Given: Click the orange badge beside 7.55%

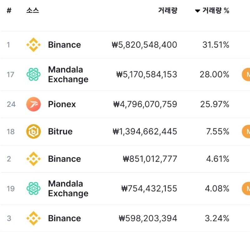Looking at the screenshot, I should pyautogui.click(x=246, y=131).
